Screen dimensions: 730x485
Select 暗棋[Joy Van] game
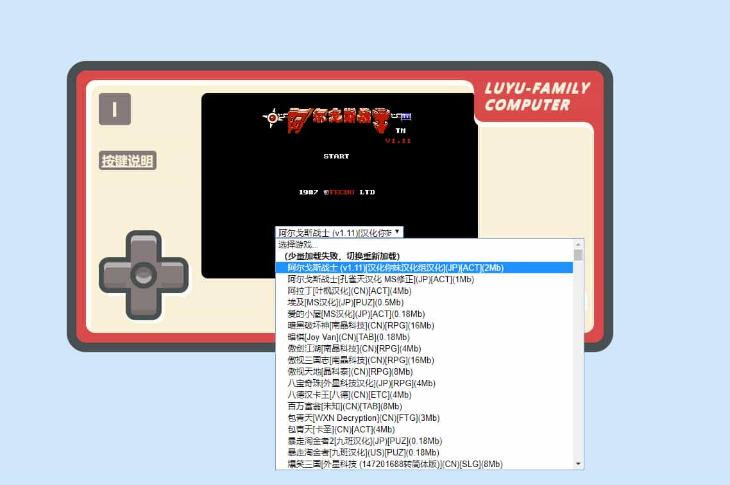tap(423, 337)
